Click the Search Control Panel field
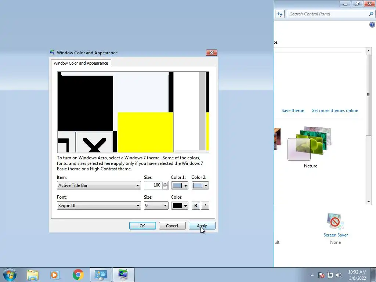The image size is (376, 282). tap(328, 14)
